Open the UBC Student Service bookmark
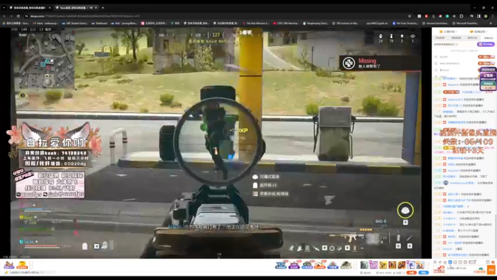The image size is (497, 280). [75, 24]
